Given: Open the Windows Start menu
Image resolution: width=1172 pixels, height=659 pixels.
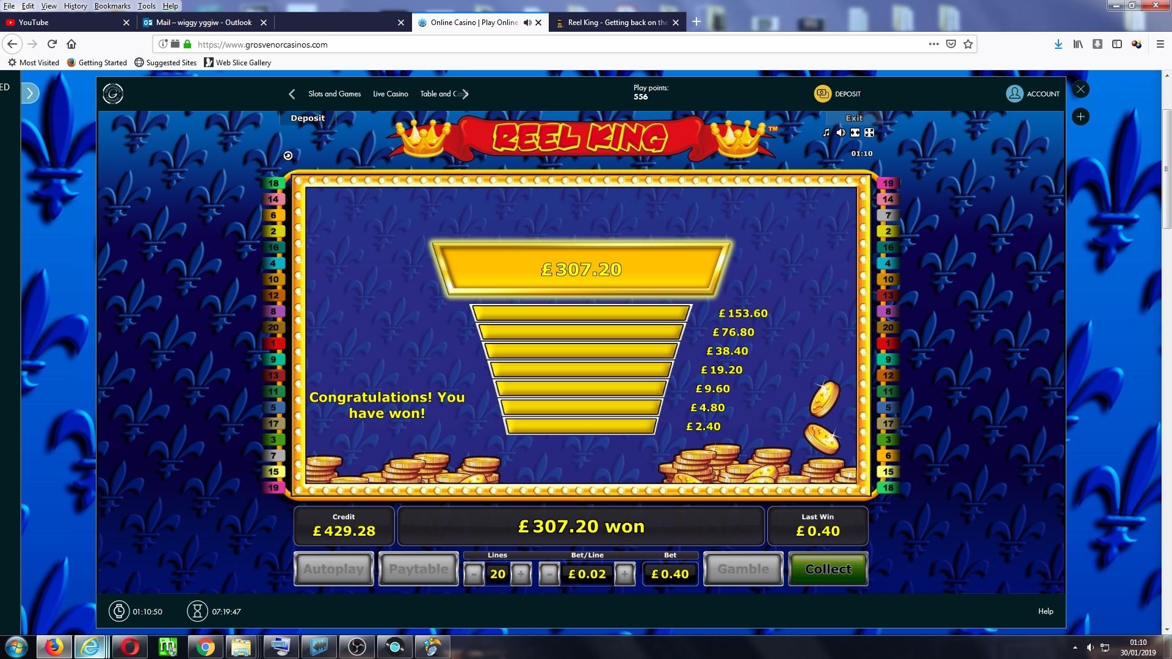Looking at the screenshot, I should click(x=16, y=647).
